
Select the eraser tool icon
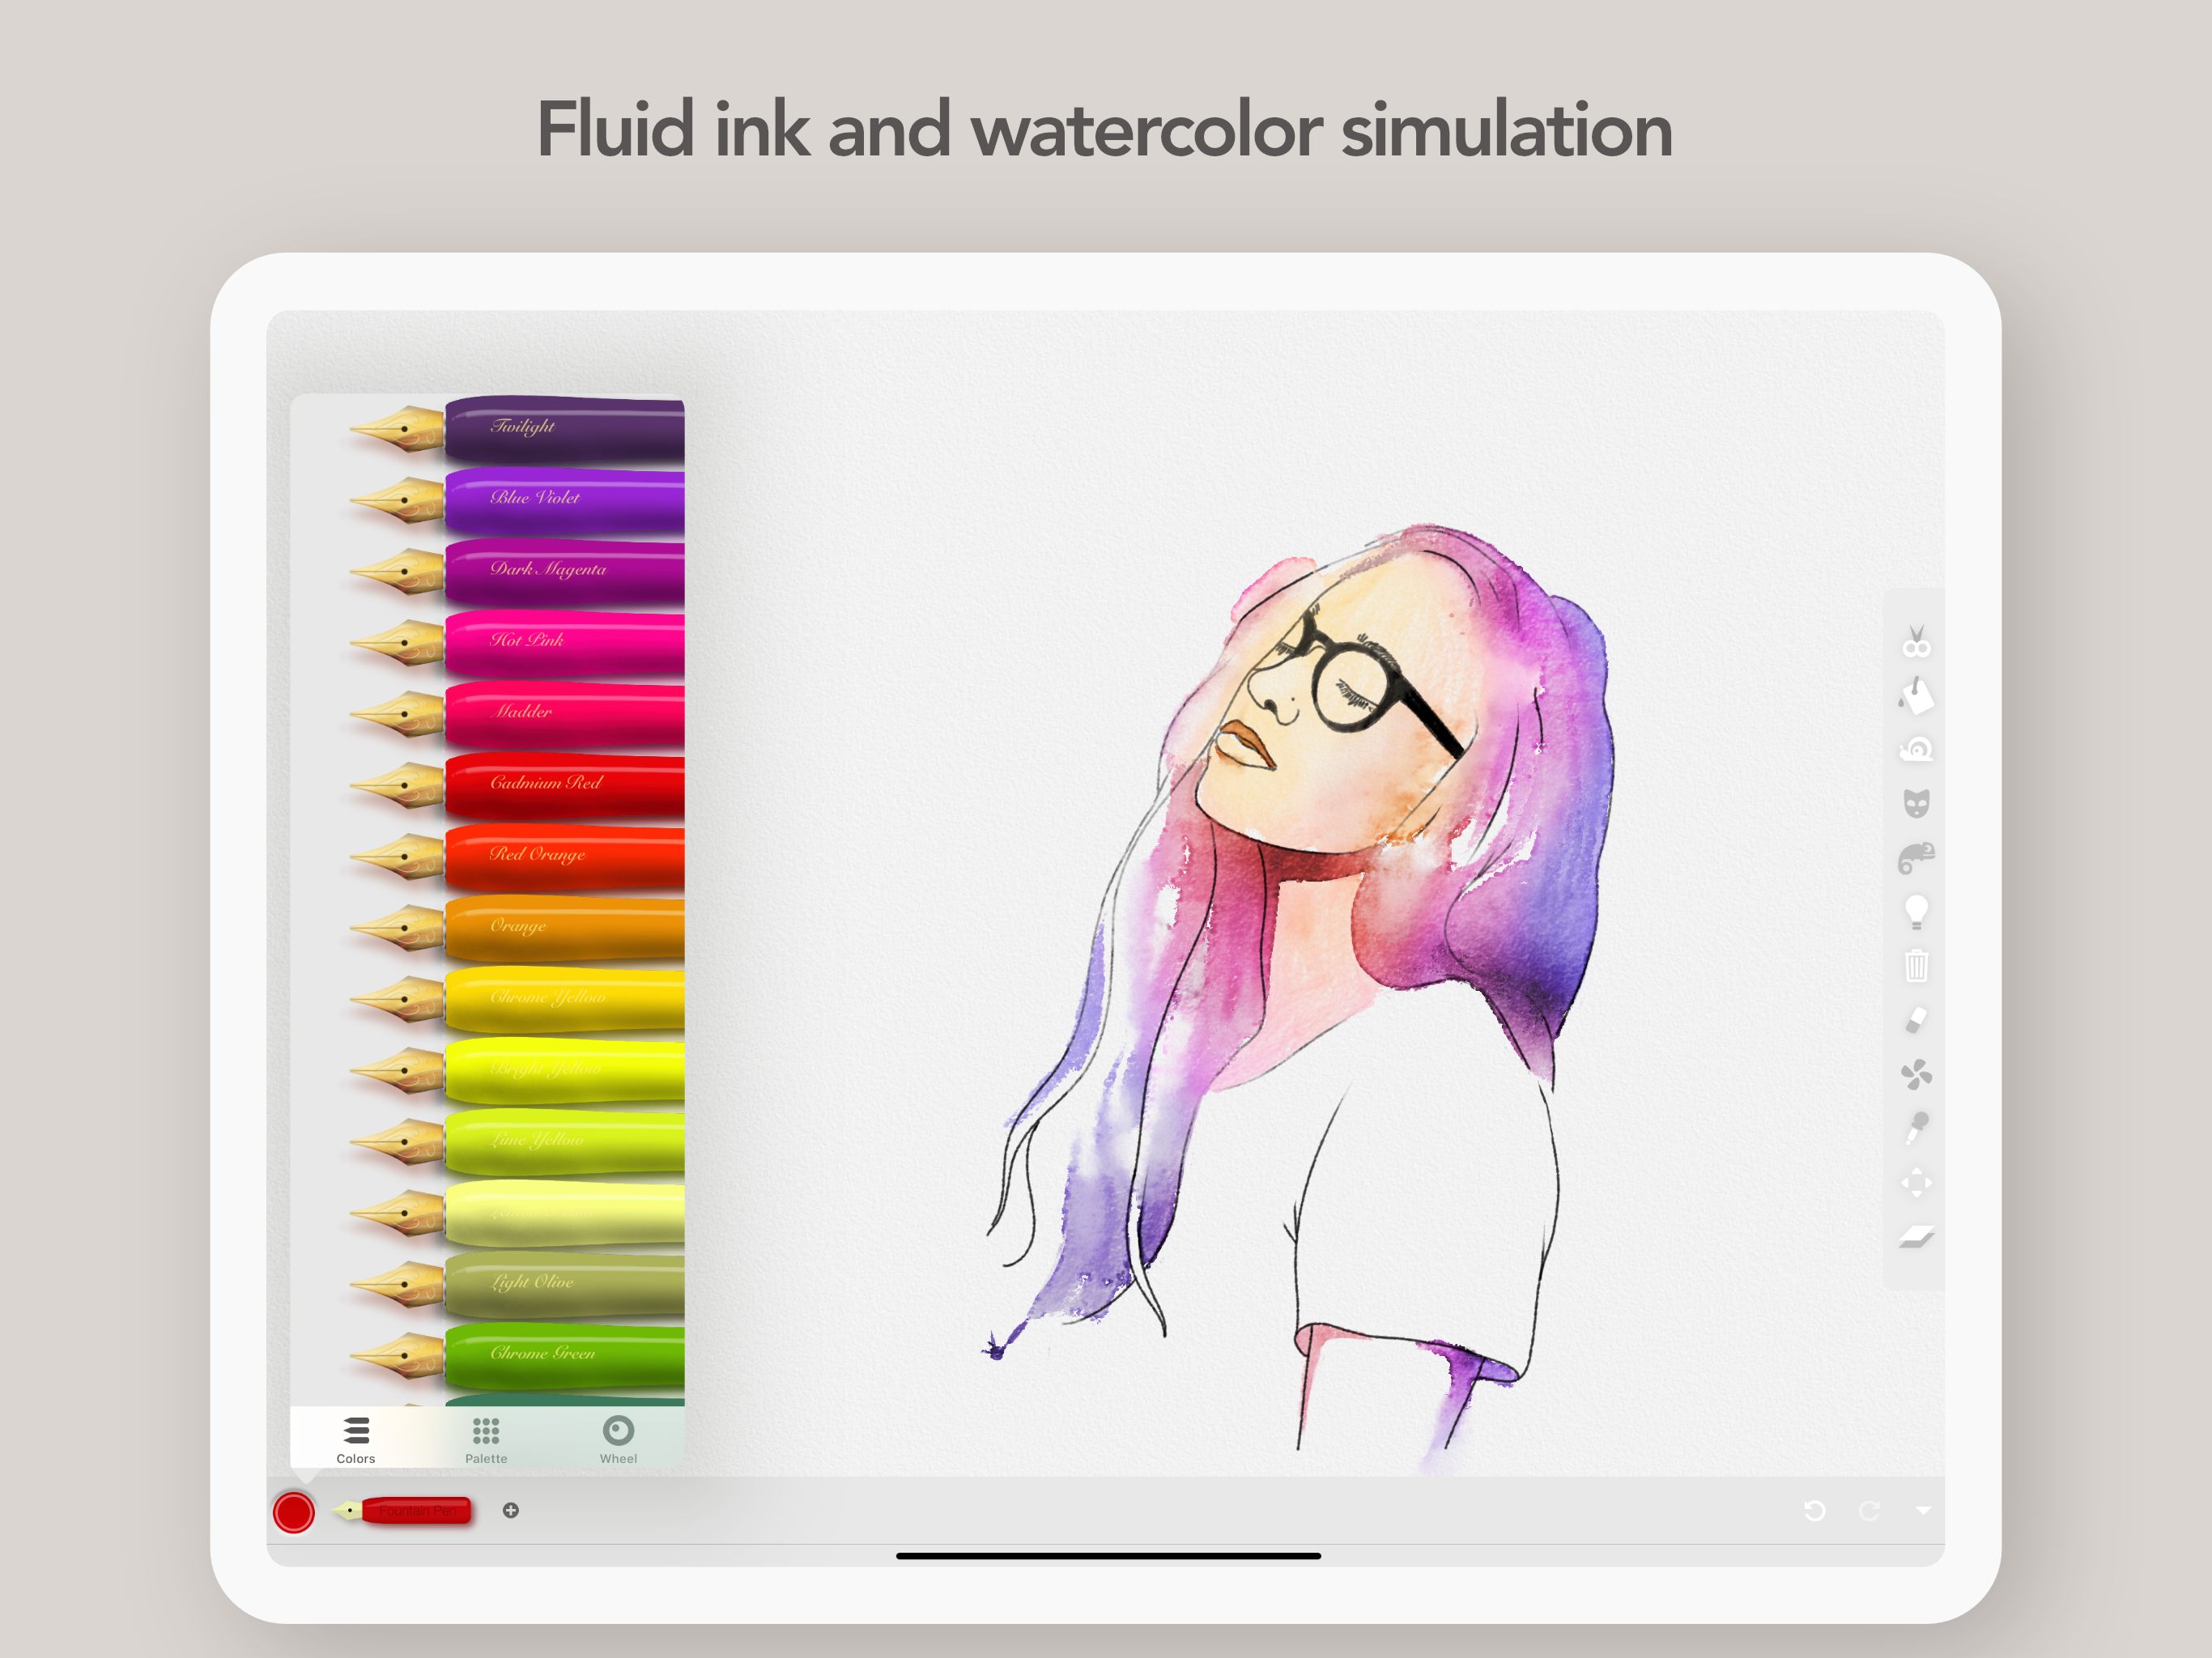click(x=1916, y=1020)
